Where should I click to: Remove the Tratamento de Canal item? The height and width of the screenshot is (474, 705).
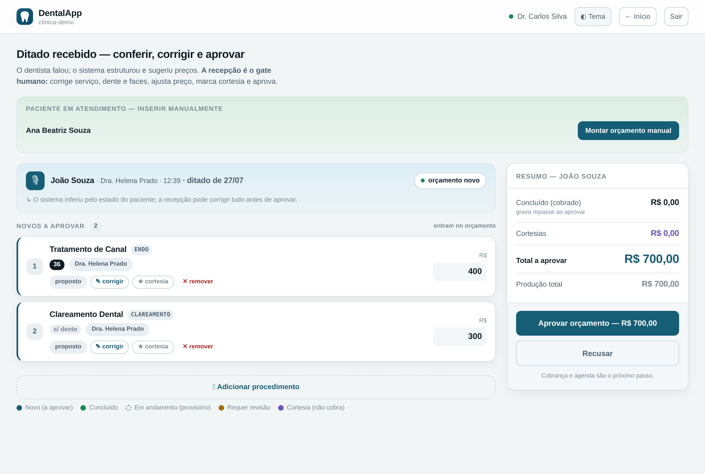[198, 281]
